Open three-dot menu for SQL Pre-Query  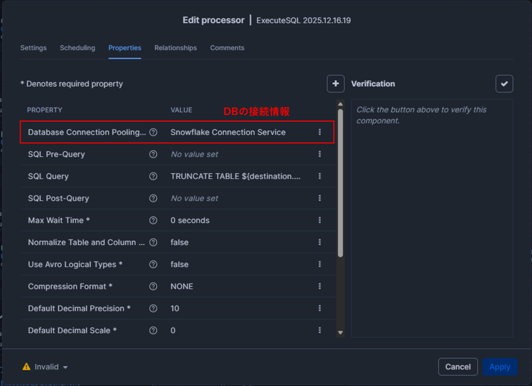point(320,154)
